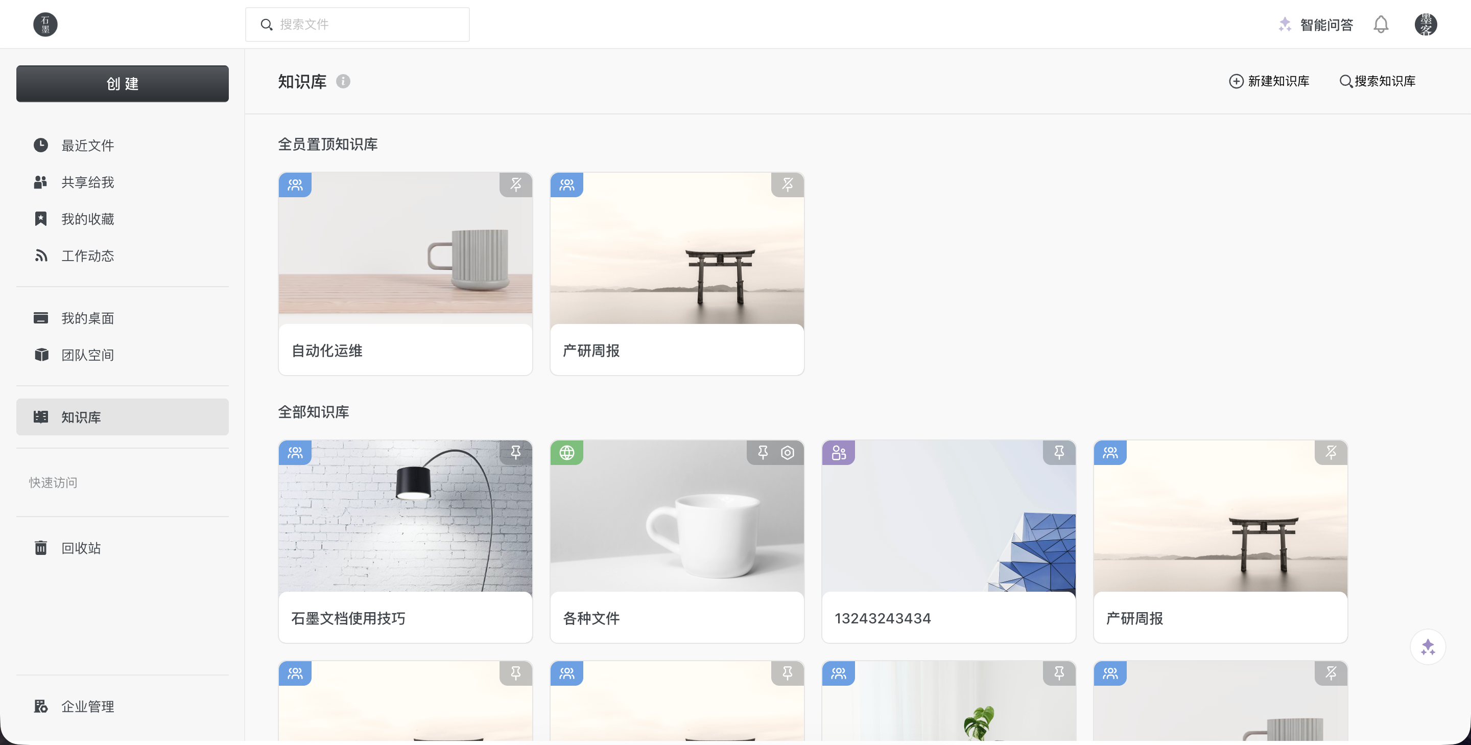Click the 我的收藏 bookmark icon
Viewport: 1471px width, 745px height.
[40, 219]
